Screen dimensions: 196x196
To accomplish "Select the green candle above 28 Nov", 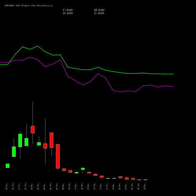I will coord(26,142).
